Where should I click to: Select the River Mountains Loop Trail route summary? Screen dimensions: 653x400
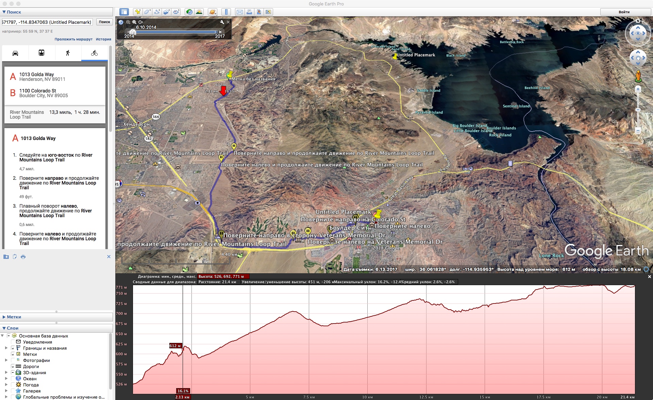[55, 115]
